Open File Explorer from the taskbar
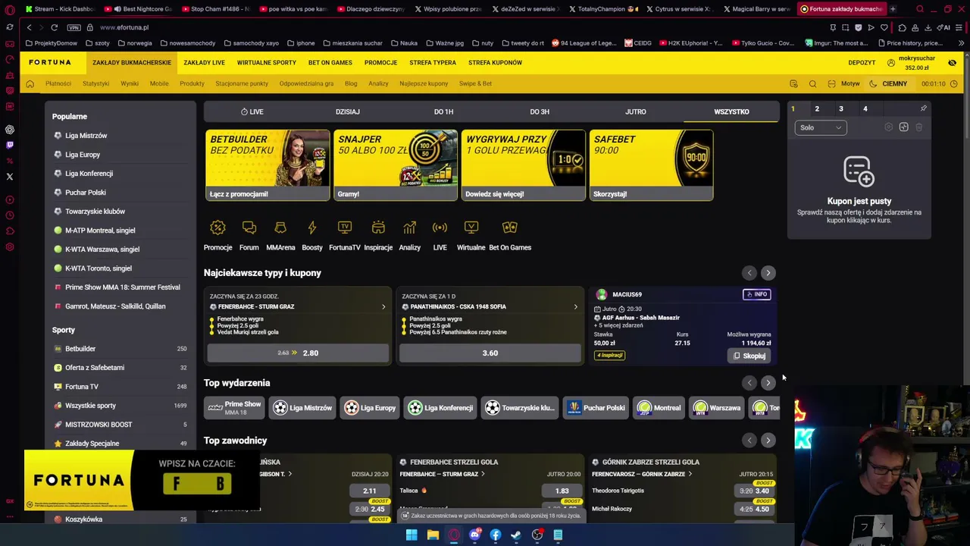 433,535
